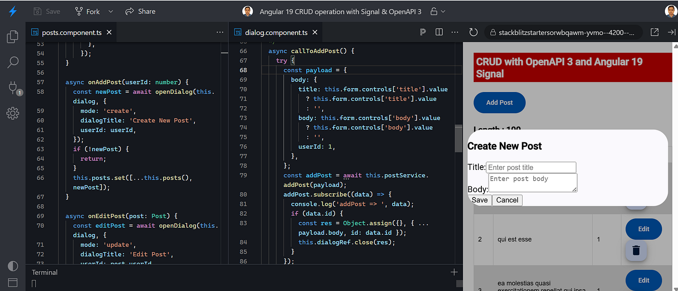Toggle the light/dark theme icon
This screenshot has width=678, height=291.
click(x=13, y=266)
